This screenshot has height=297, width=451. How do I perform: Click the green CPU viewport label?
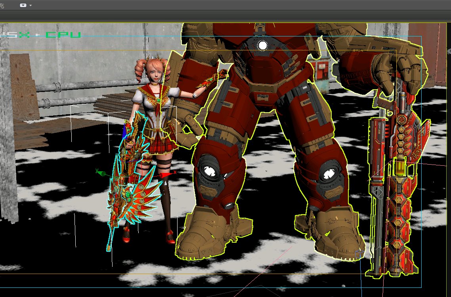(63, 35)
